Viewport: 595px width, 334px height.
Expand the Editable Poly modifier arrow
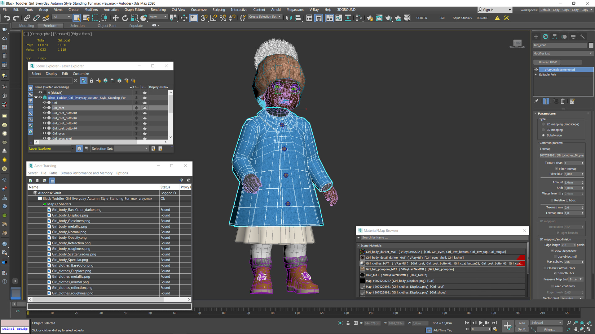[536, 75]
